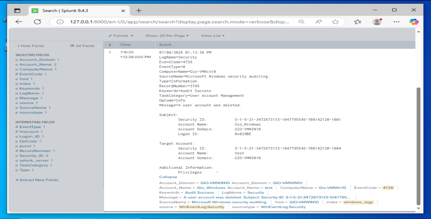Viewport: 431px width, 219px height.
Task: Click the vertical scrollbar thumb
Action: pos(418,146)
